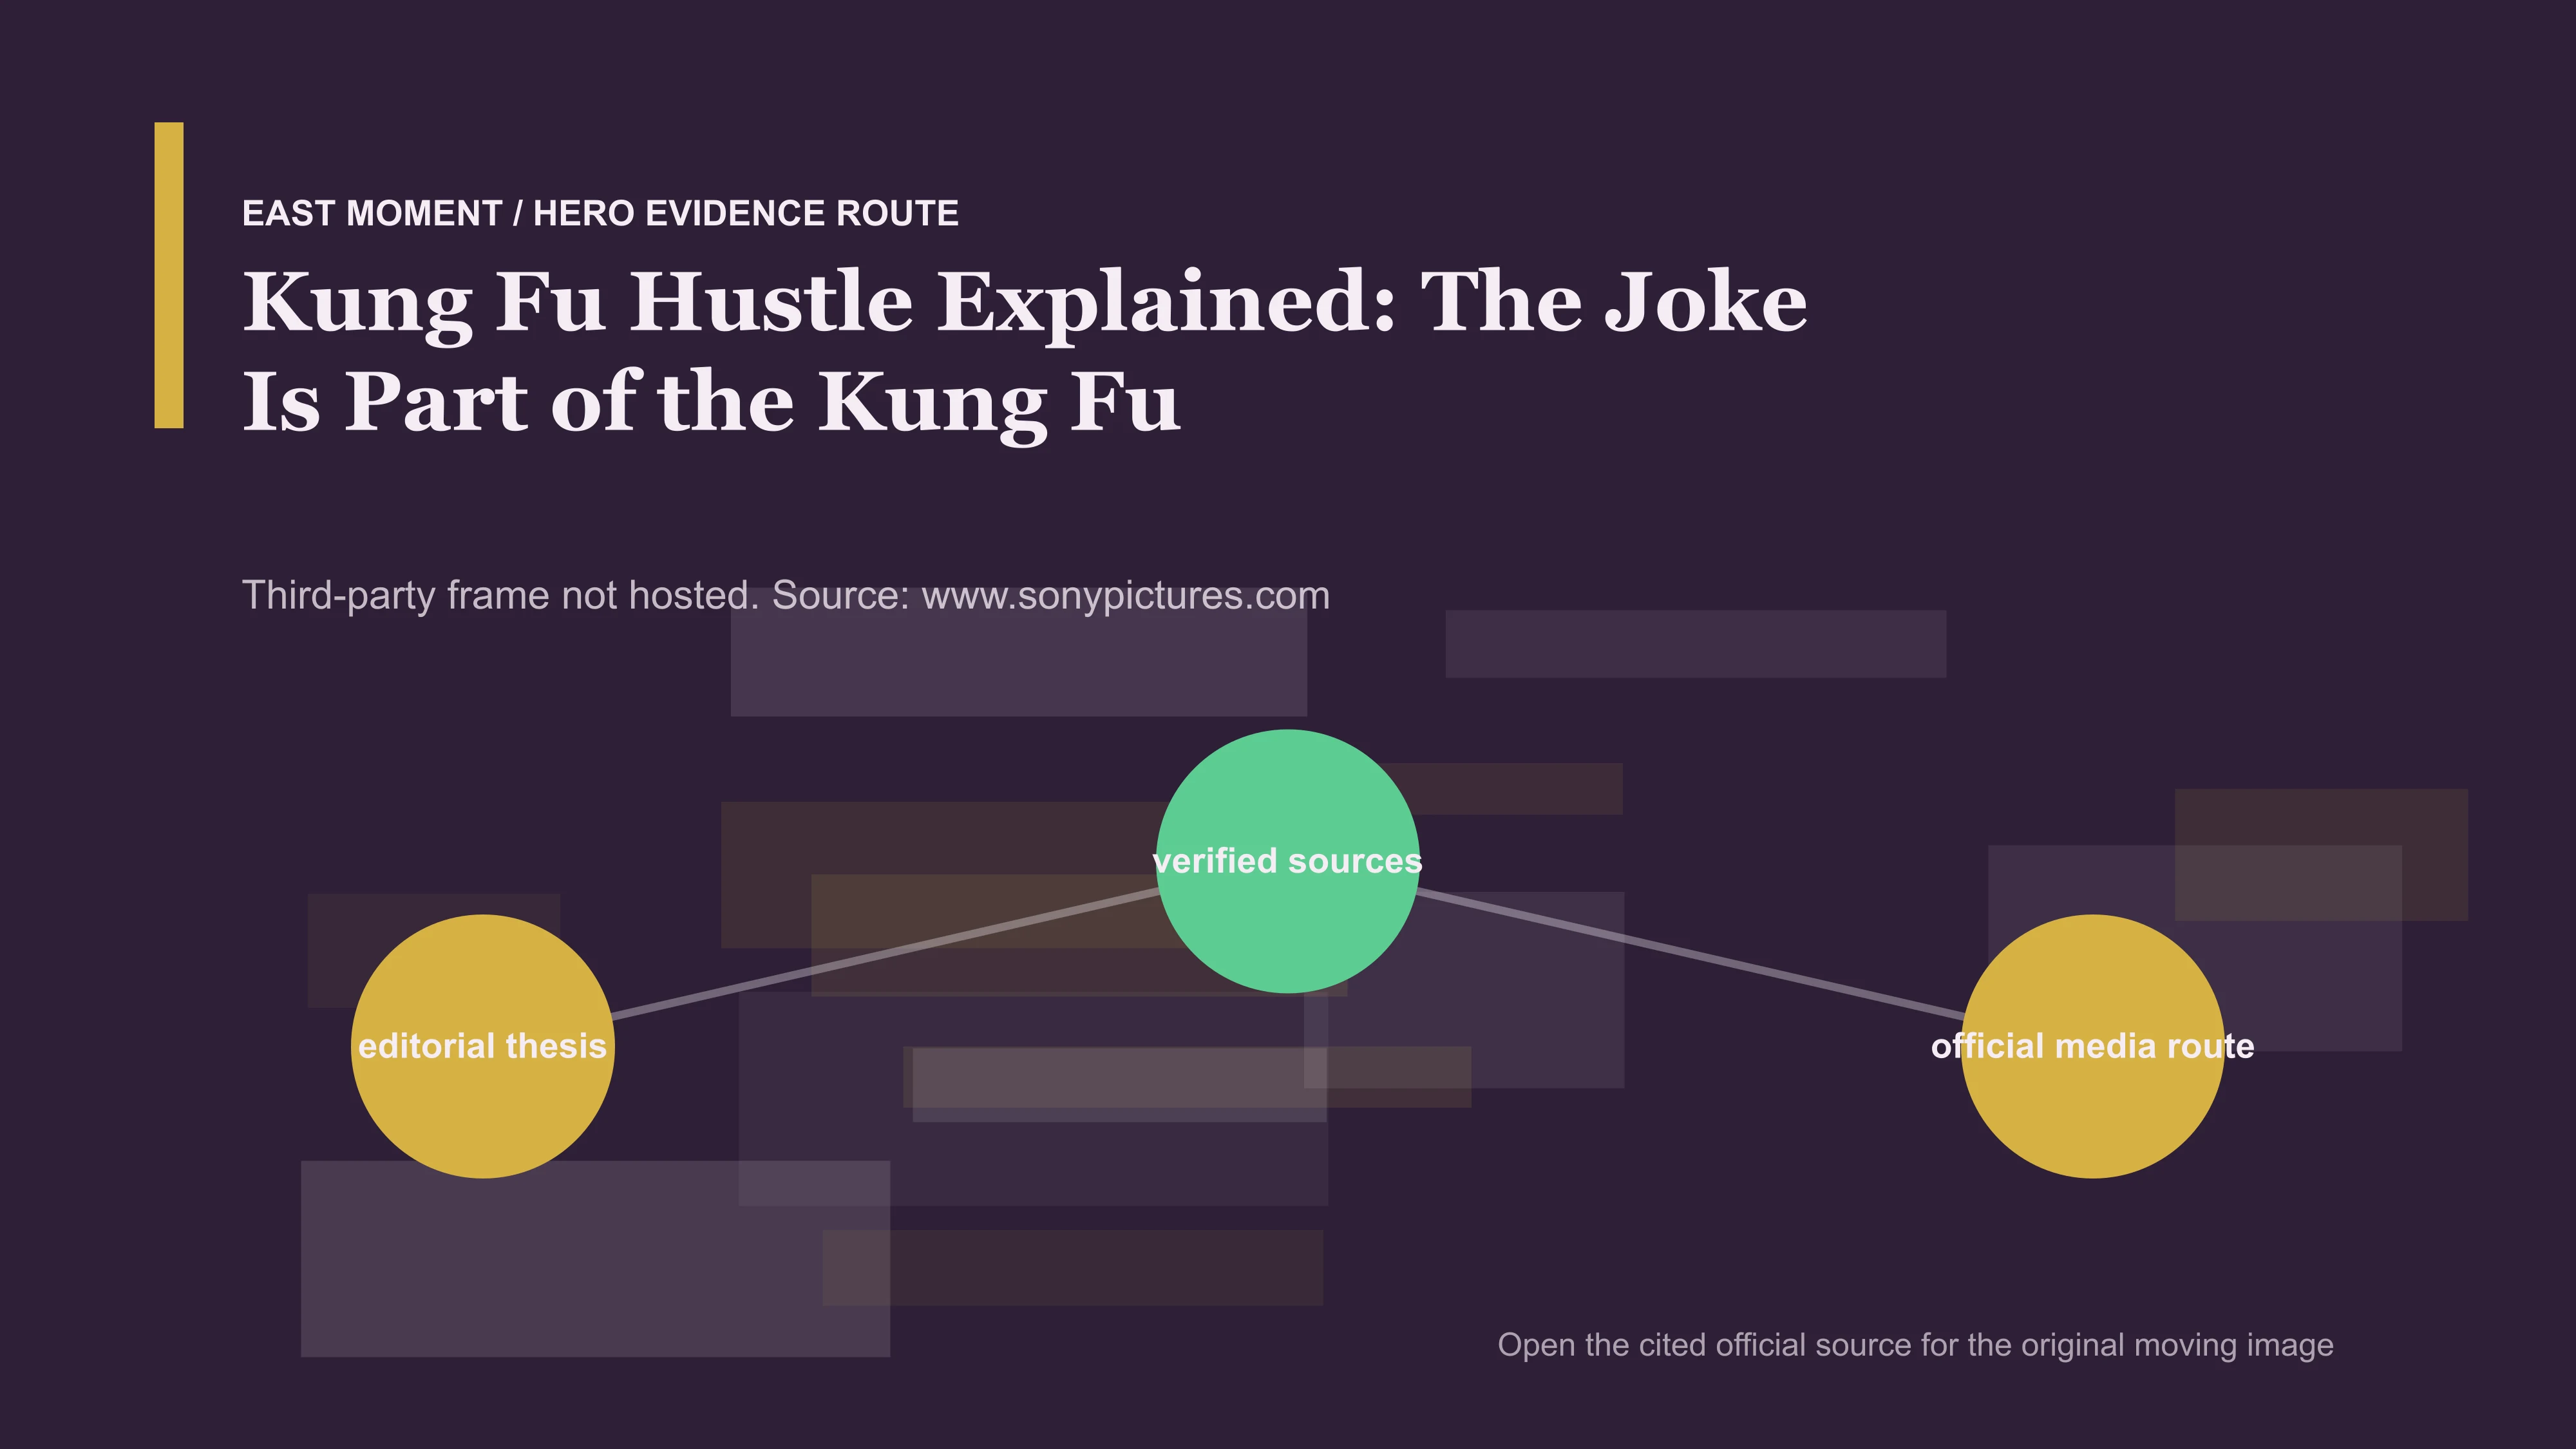Screen dimensions: 2576x1449
Task: Open the official media route node
Action: click(2093, 1046)
